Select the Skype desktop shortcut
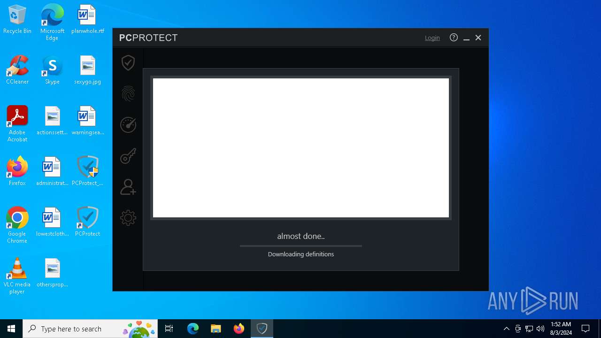 pos(52,70)
